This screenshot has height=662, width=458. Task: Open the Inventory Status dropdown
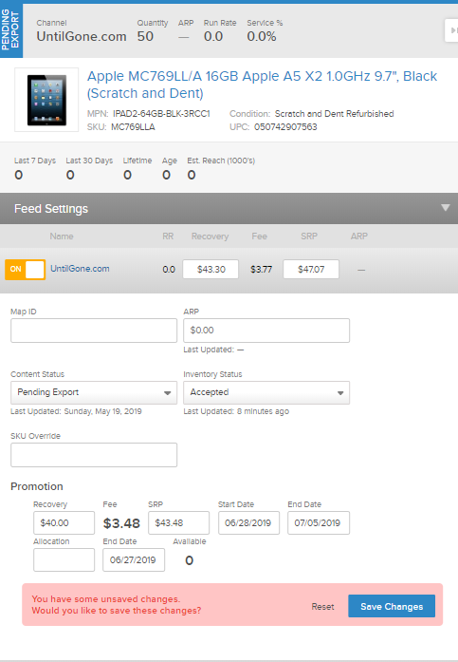pyautogui.click(x=266, y=392)
